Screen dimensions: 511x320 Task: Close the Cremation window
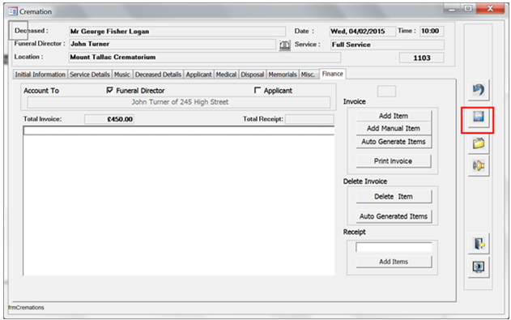coord(490,9)
